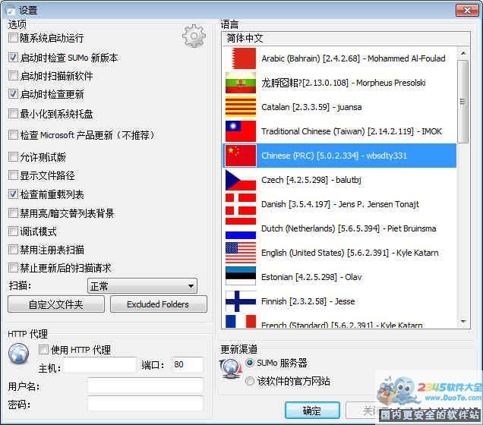The width and height of the screenshot is (483, 425).
Task: Select Danish language by Jens P. Jensen Tonajt
Action: click(x=339, y=204)
